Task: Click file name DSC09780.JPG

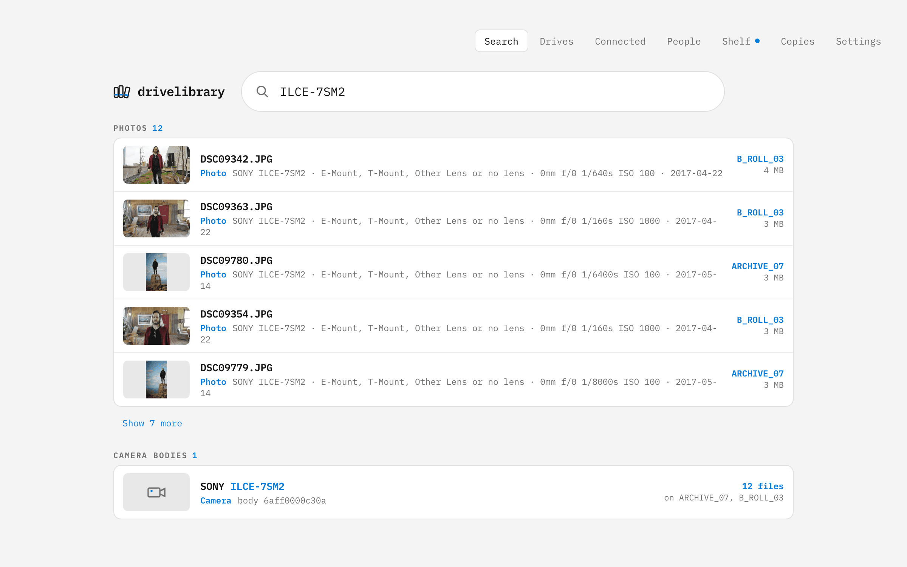Action: (236, 260)
